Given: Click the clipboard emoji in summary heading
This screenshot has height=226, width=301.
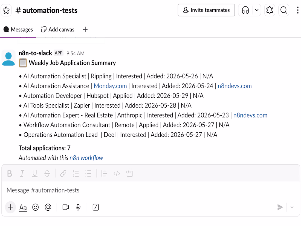Looking at the screenshot, I should tap(23, 63).
